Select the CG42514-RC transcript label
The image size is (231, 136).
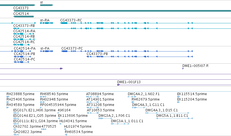(x=24, y=42)
